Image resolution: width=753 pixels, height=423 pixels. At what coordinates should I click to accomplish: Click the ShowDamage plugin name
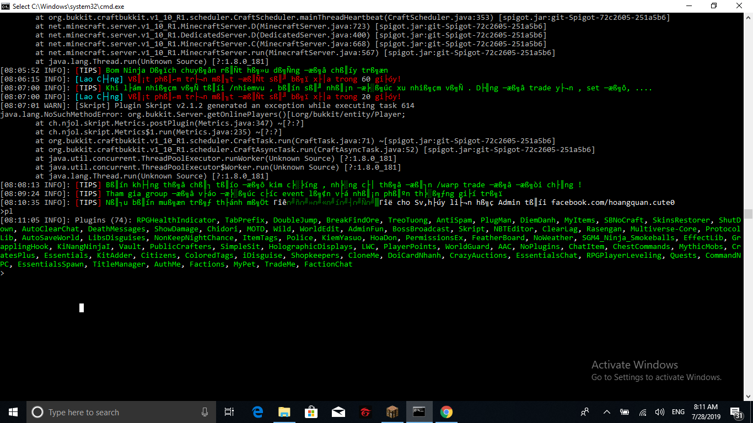pyautogui.click(x=176, y=229)
